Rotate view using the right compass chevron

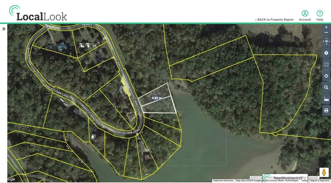pyautogui.click(x=329, y=41)
